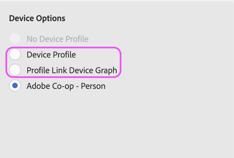Image resolution: width=234 pixels, height=158 pixels.
Task: Click the word "No" in the disabled option
Action: click(x=32, y=39)
